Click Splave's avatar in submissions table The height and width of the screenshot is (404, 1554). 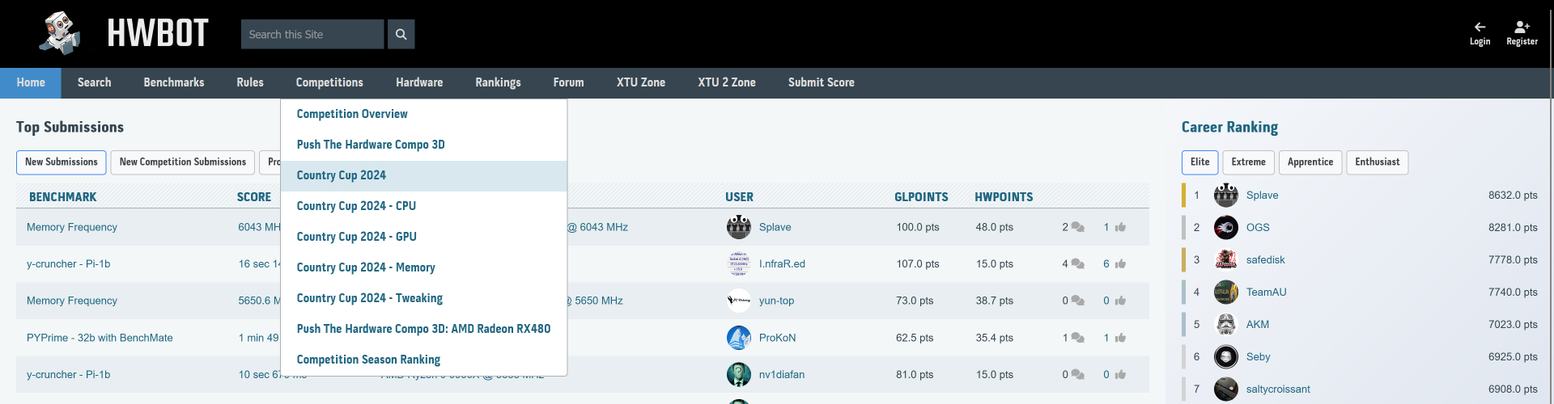738,227
